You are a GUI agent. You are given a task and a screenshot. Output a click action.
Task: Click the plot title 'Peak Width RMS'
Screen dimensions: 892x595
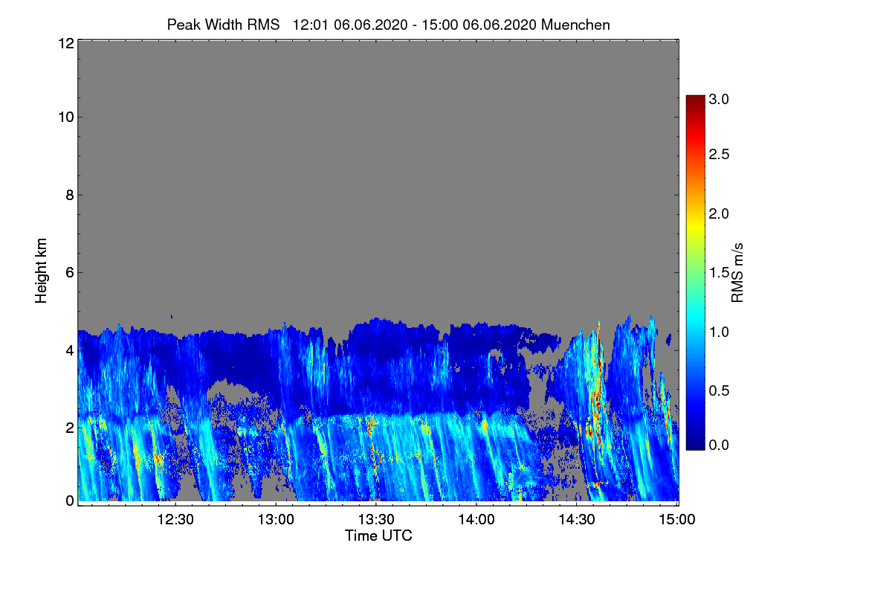pos(223,25)
